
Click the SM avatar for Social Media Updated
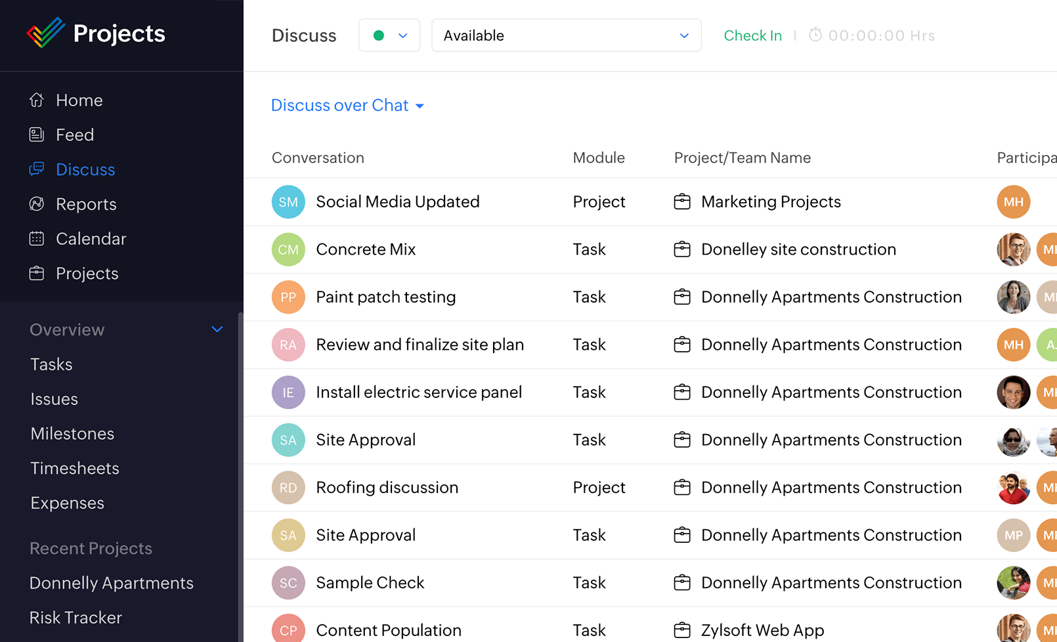point(288,202)
